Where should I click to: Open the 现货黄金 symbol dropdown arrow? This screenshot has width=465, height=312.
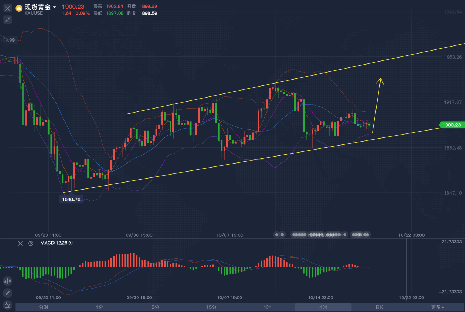point(55,7)
